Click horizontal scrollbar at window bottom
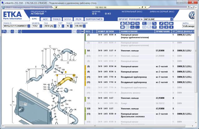199x129 pixels. (95, 126)
